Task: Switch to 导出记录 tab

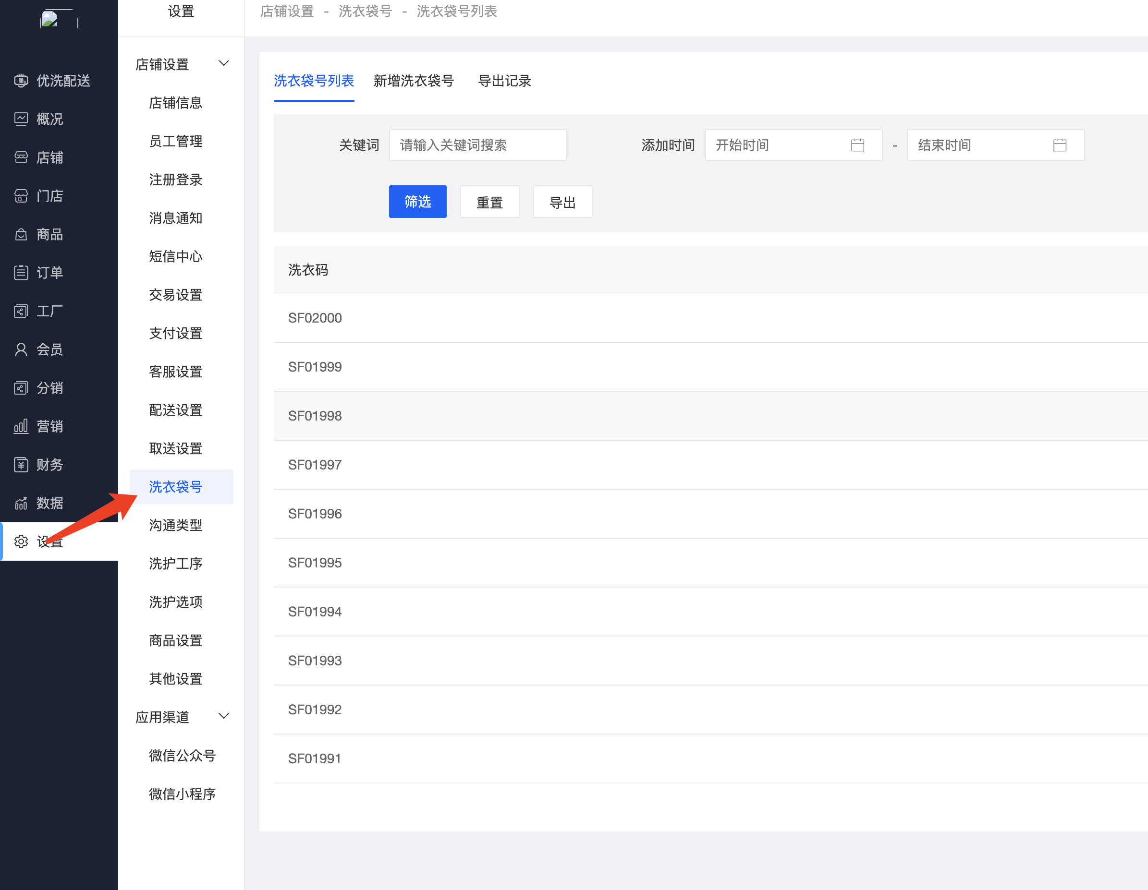Action: click(x=504, y=81)
